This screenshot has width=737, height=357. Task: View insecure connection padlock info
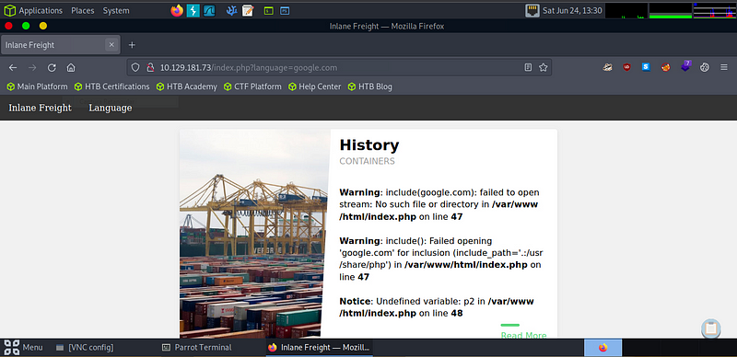pos(150,68)
